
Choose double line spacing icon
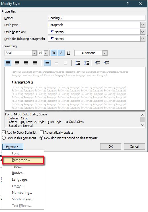coord(65,63)
